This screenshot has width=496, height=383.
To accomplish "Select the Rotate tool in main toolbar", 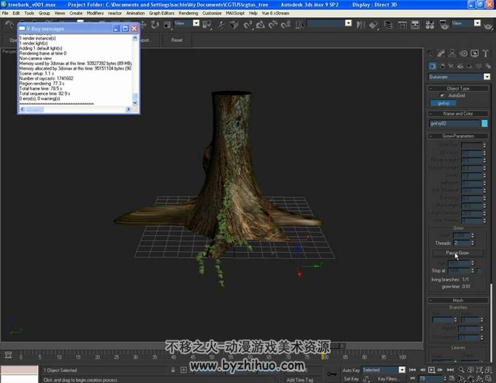I will (x=155, y=25).
